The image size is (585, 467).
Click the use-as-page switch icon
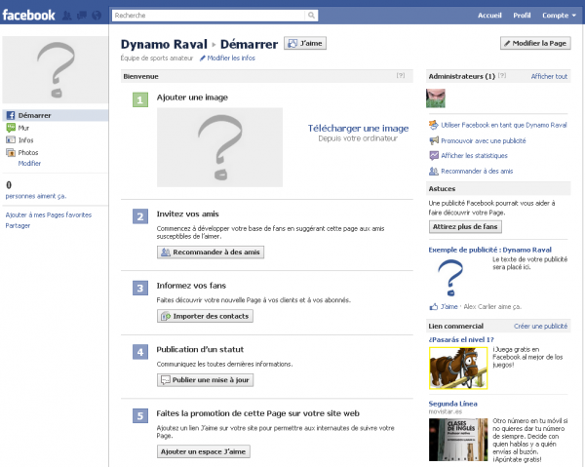pyautogui.click(x=434, y=125)
